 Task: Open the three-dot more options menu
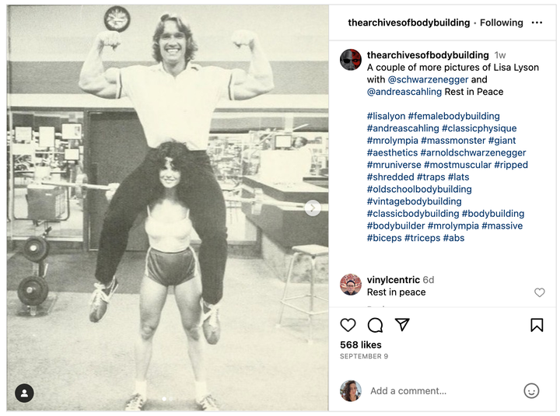[537, 23]
